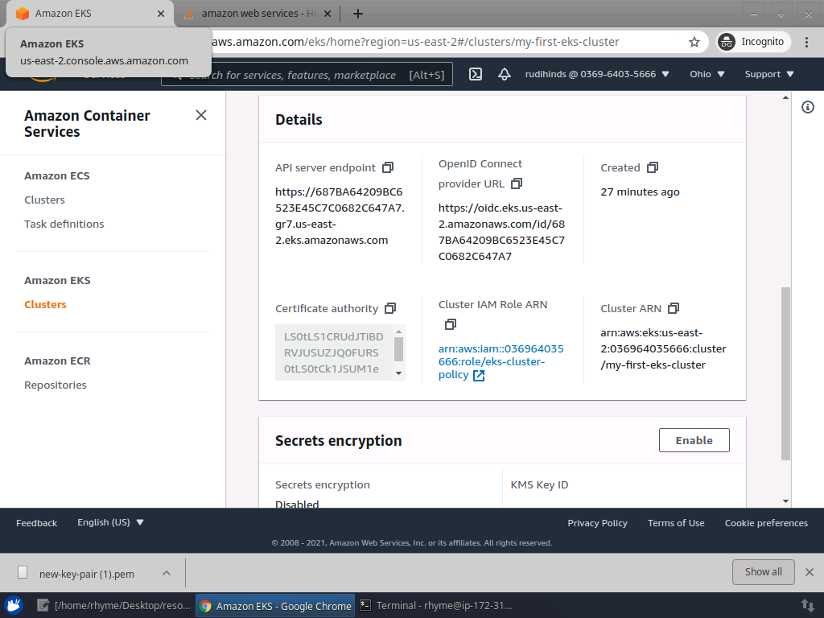
Task: Copy the Cluster ARN value
Action: (x=674, y=308)
